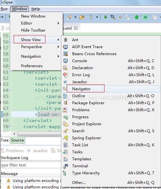Click the Console view icon

click(65, 61)
